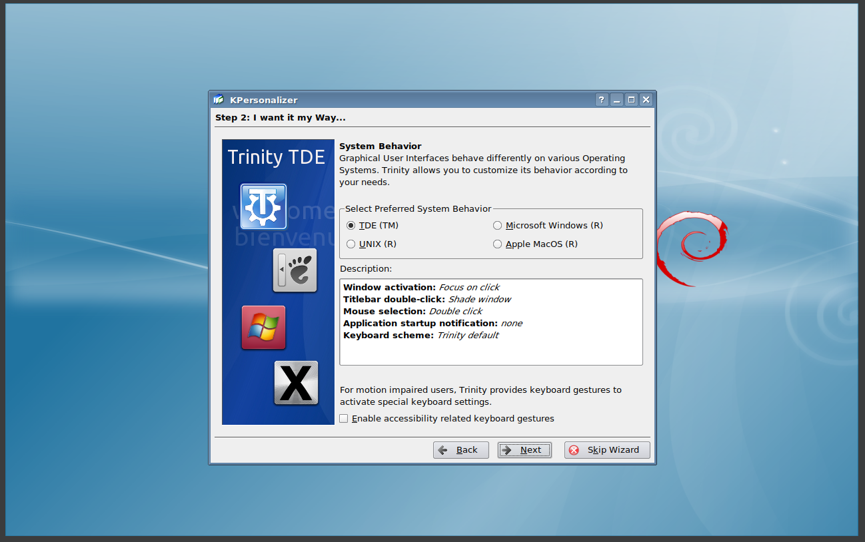
Task: Maximize the KPersonalizer window
Action: 631,100
